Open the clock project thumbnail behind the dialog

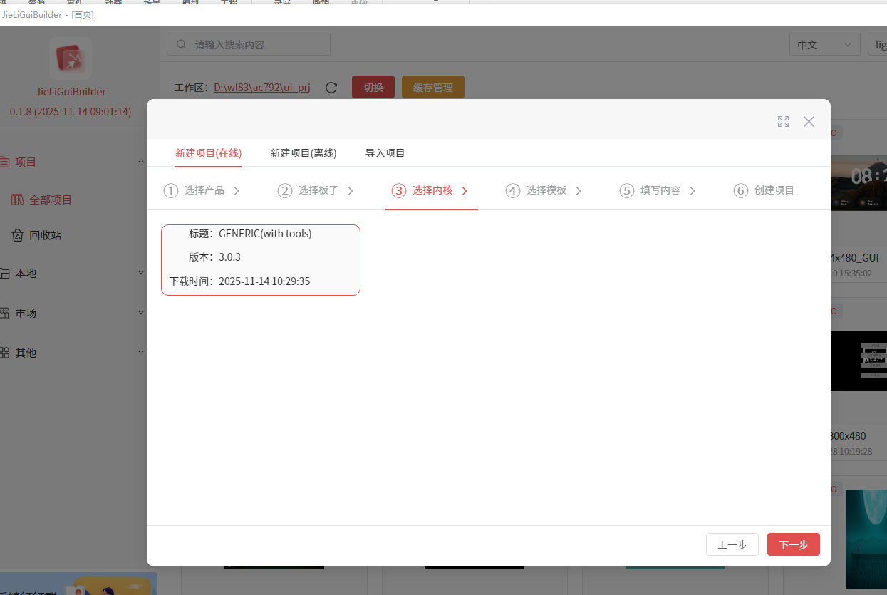tap(859, 183)
